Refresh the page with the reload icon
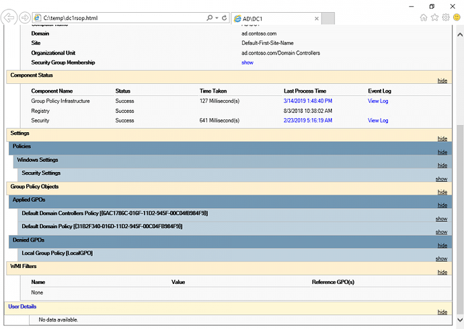The width and height of the screenshot is (464, 329). tap(224, 17)
